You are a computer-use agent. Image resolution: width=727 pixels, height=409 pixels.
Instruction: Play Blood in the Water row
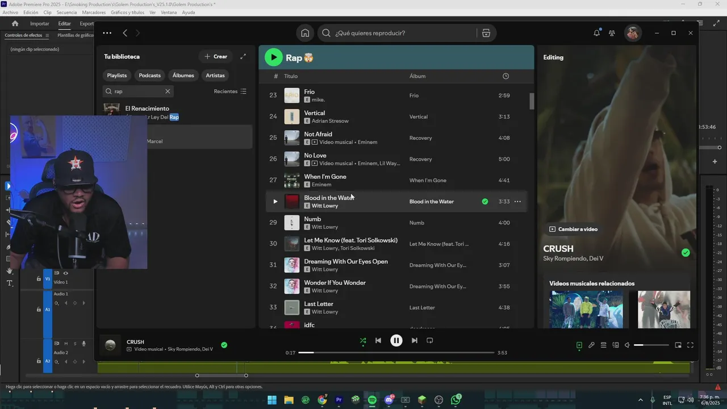click(275, 201)
